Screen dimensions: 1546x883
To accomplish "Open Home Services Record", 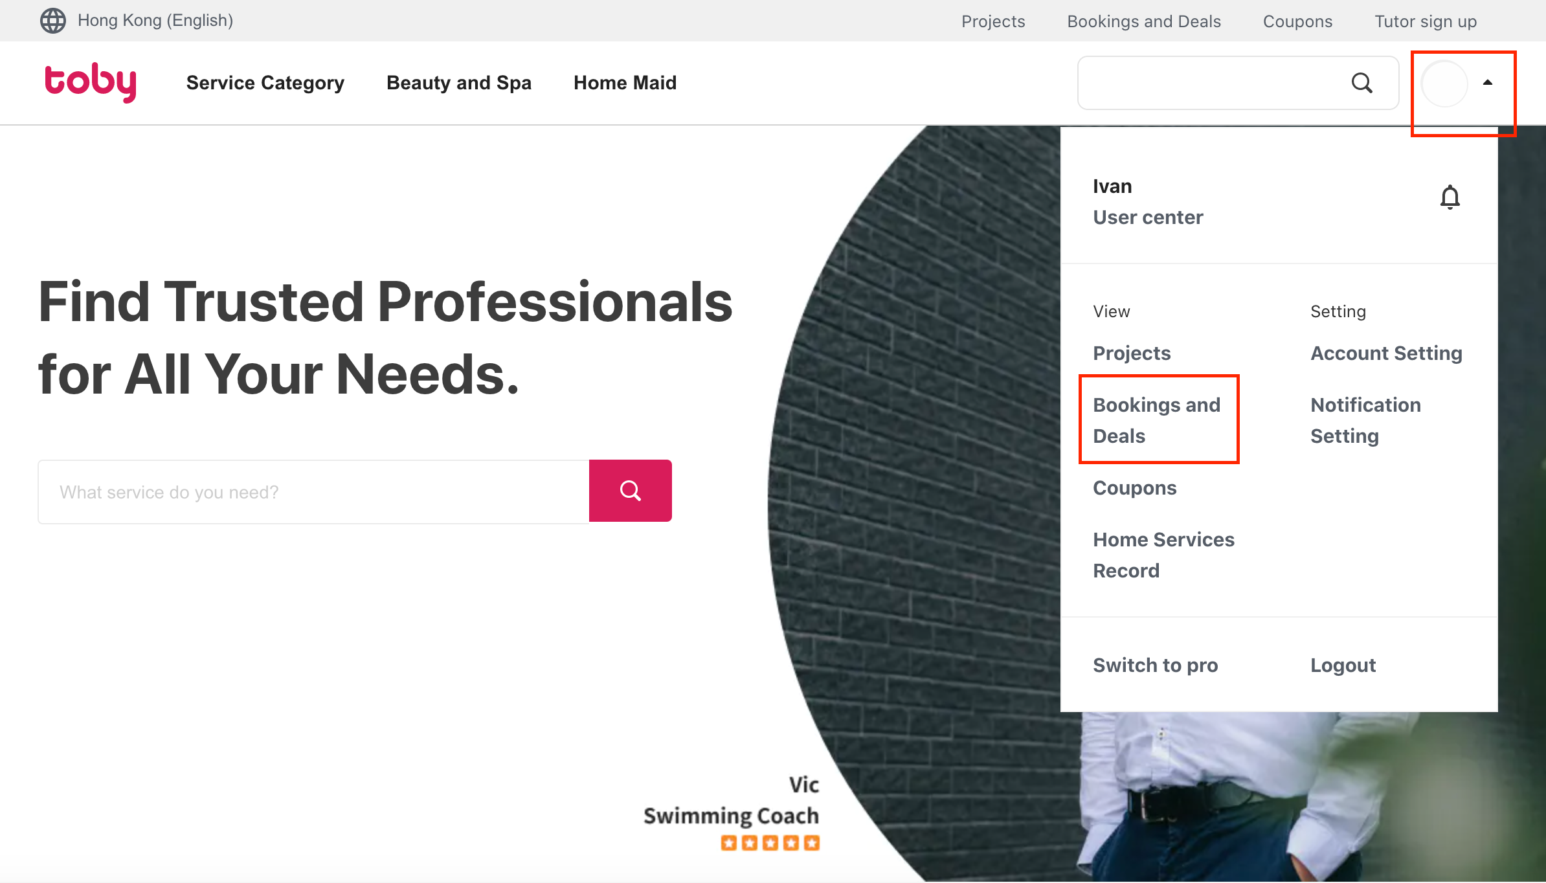I will tap(1163, 555).
